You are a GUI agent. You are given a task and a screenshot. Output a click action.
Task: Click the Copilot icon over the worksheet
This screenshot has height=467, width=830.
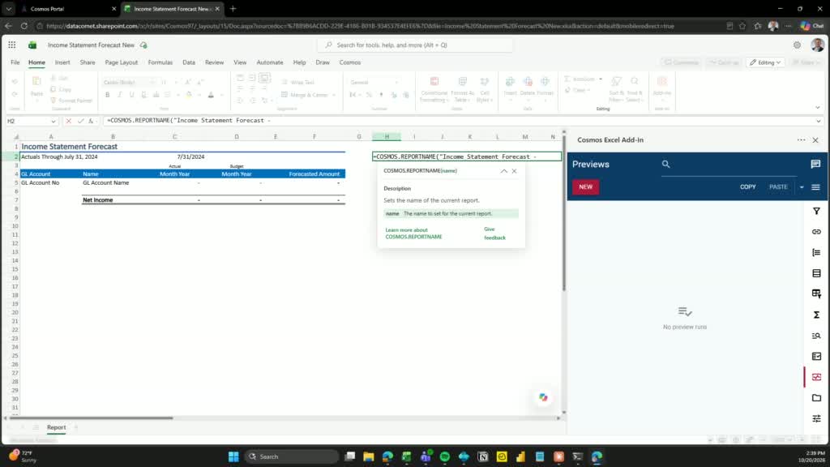[x=543, y=397]
